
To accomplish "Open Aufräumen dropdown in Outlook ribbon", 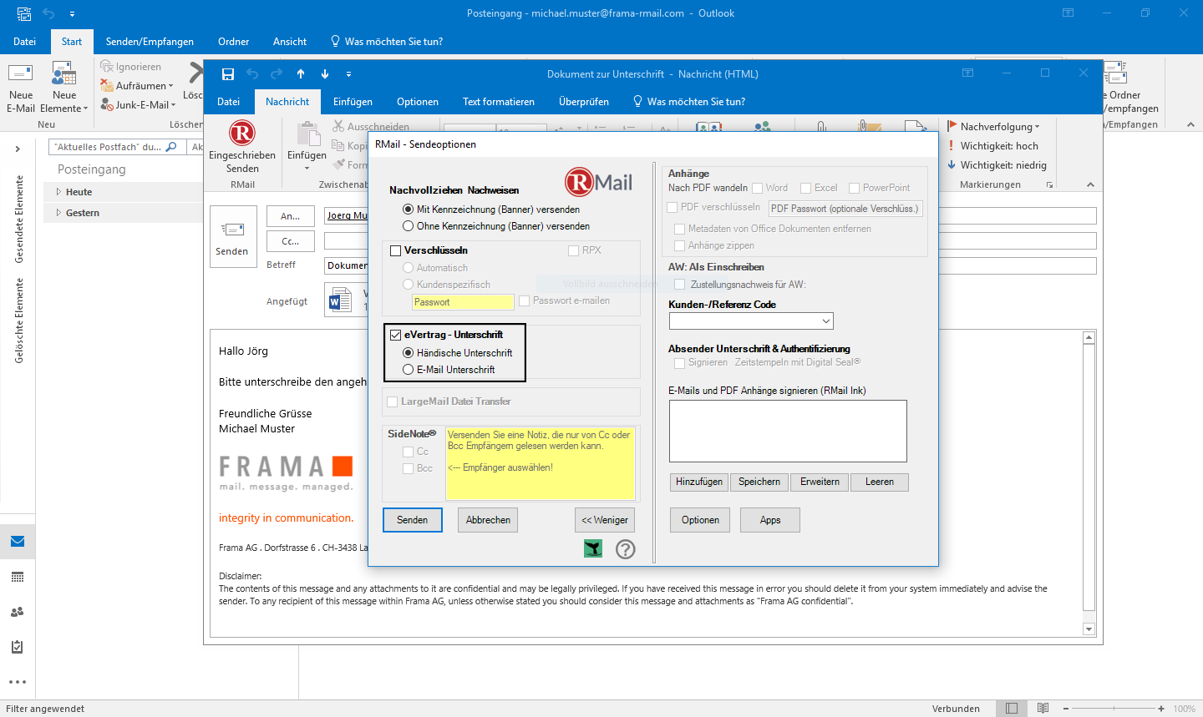I will pyautogui.click(x=137, y=86).
